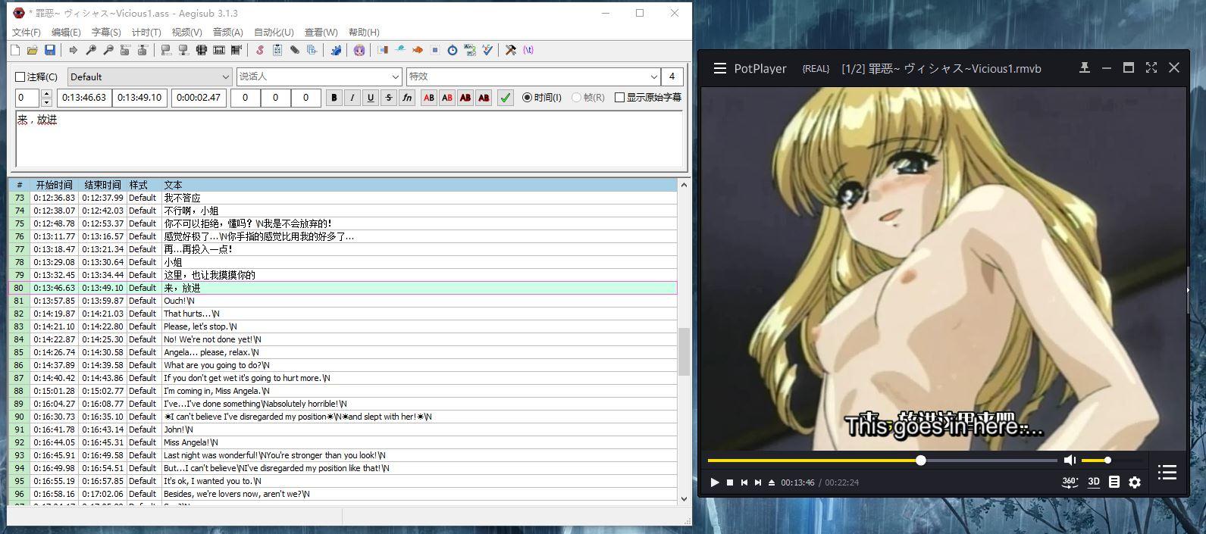
Task: Open script Properties icon
Action: 277,50
